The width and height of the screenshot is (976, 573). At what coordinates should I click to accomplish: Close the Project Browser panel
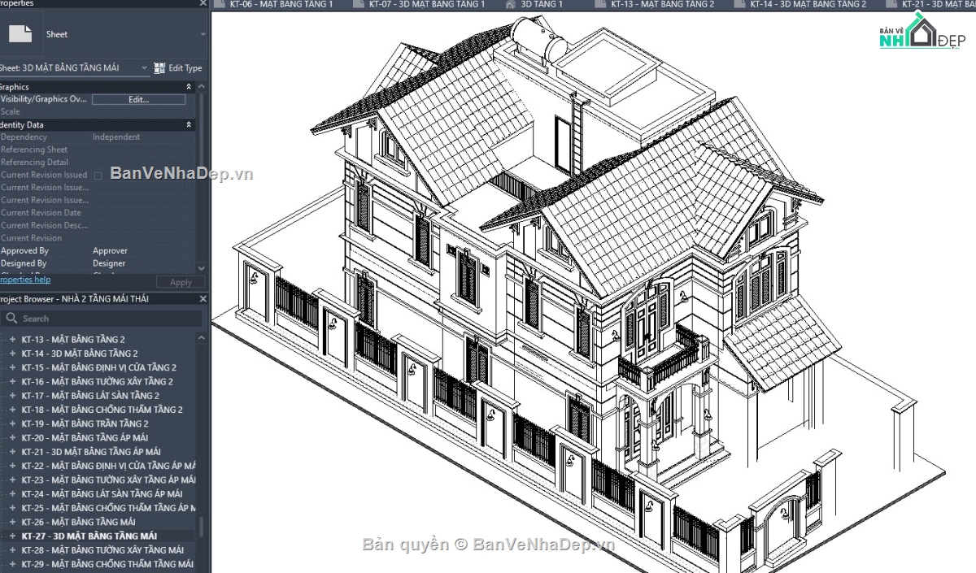tap(203, 299)
